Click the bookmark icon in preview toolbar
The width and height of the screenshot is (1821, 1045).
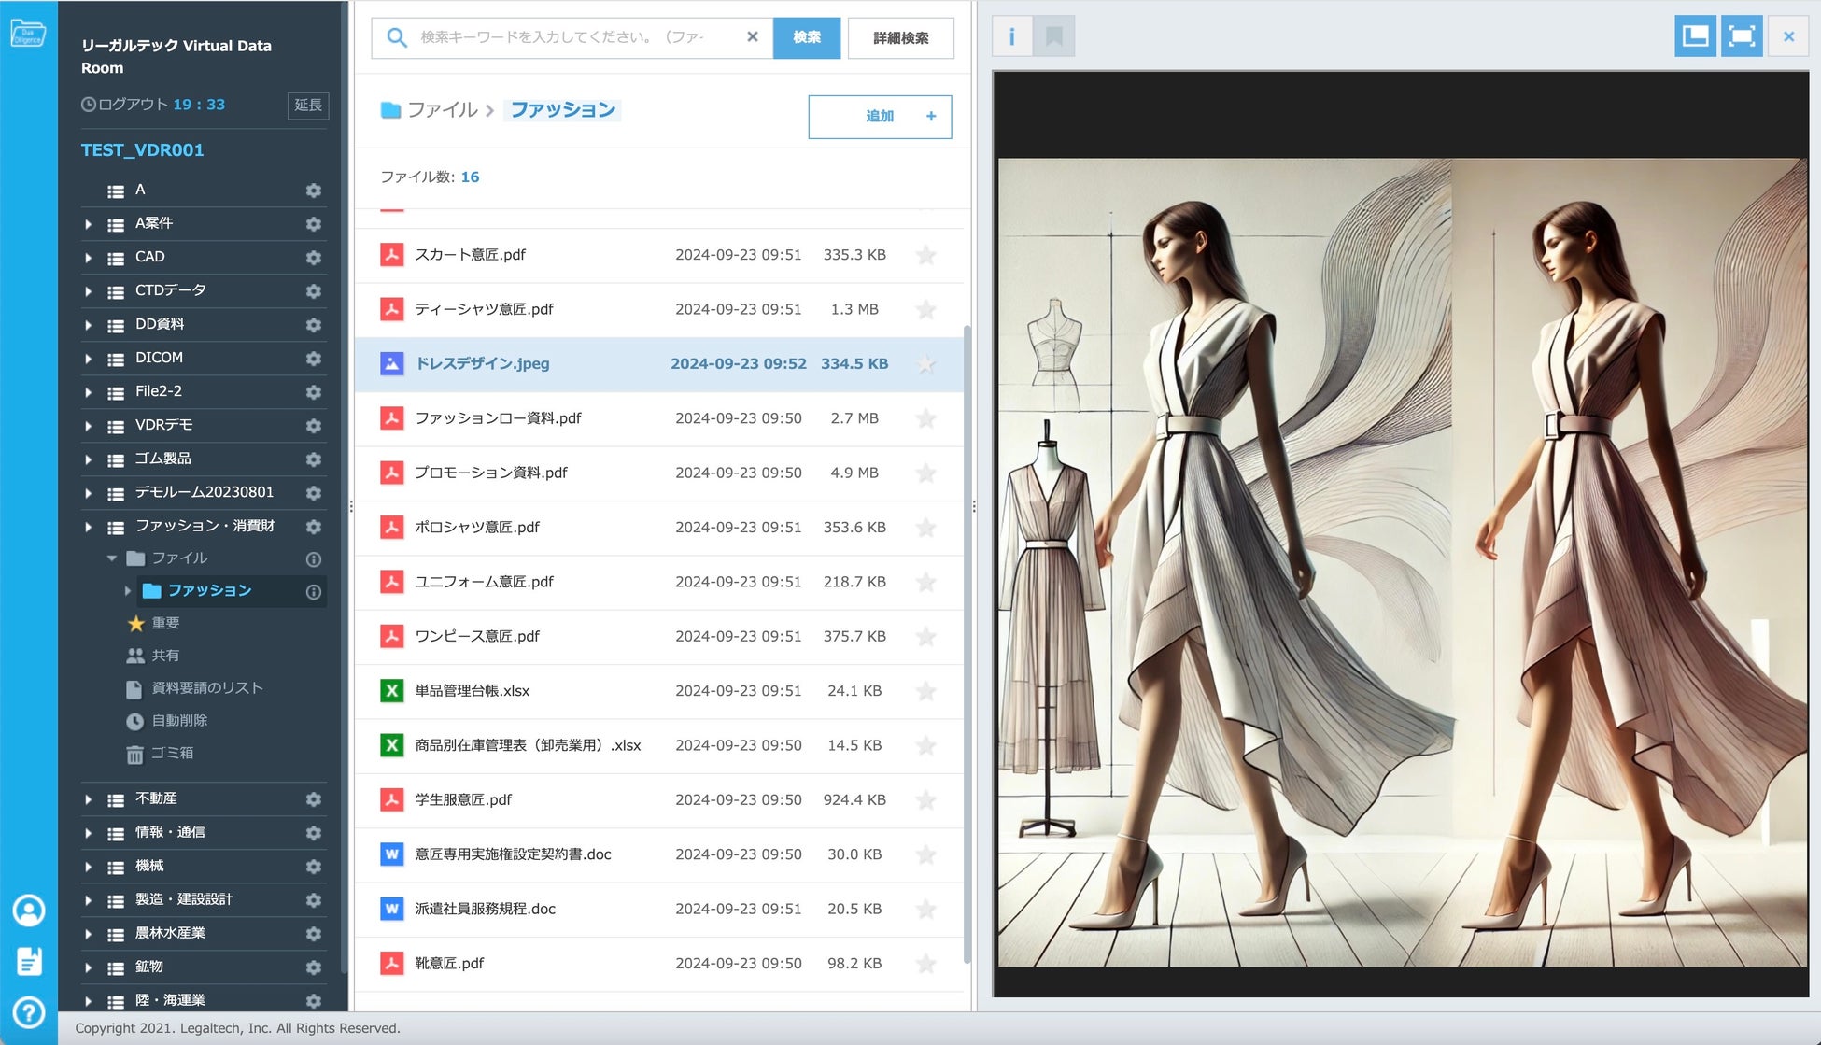click(x=1054, y=37)
